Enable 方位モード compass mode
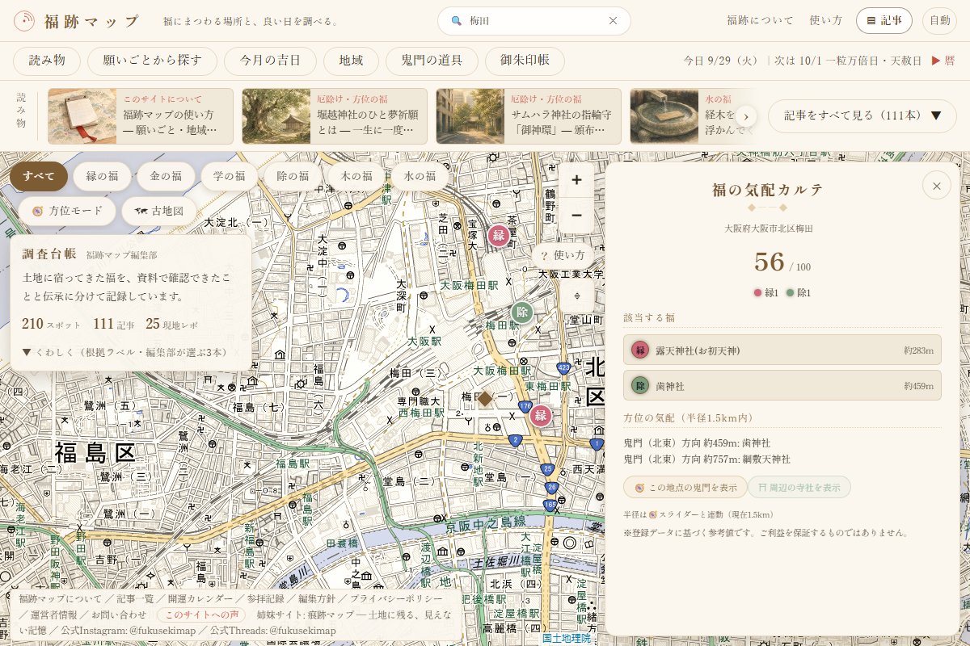The image size is (970, 646). pos(67,211)
